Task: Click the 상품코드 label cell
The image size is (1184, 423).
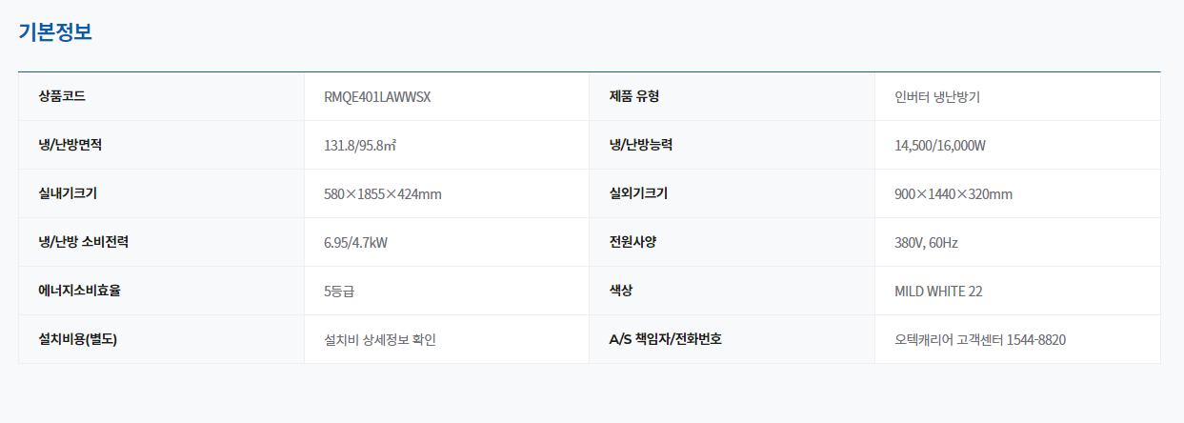Action: 62,96
